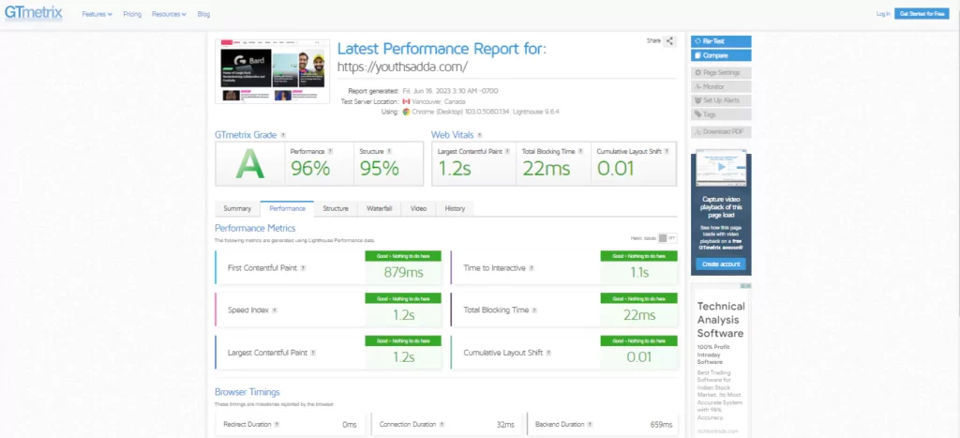Click help icon beside Connection Duration
Screen dimensions: 960x438
point(442,424)
